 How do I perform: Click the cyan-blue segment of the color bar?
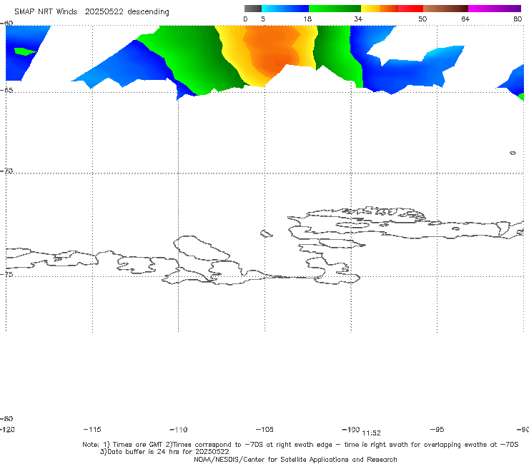point(285,9)
